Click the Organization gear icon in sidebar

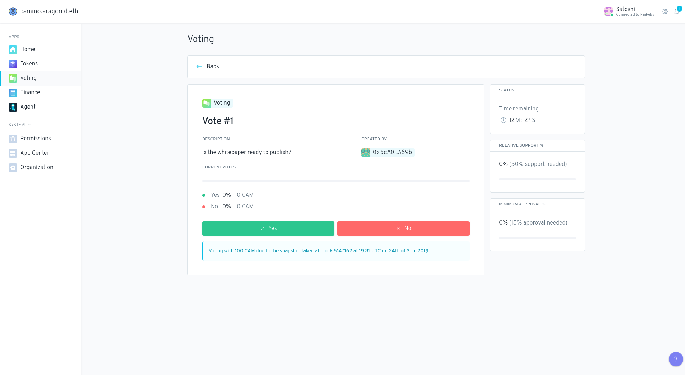(13, 167)
